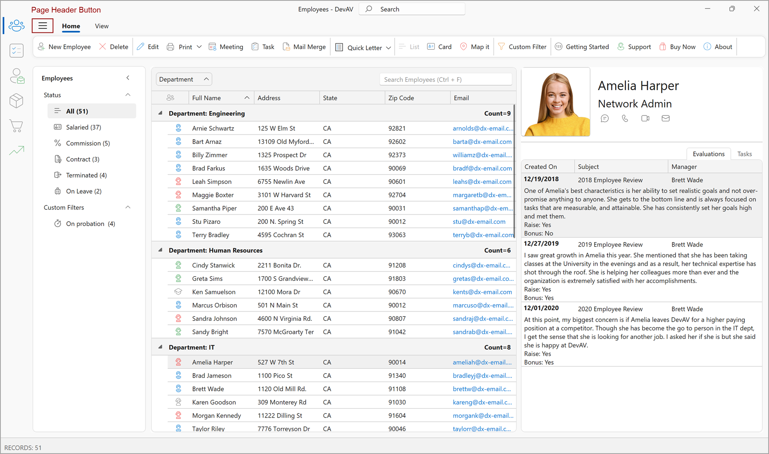This screenshot has height=454, width=769.
Task: Click inside the Search Employees field
Action: [x=445, y=79]
